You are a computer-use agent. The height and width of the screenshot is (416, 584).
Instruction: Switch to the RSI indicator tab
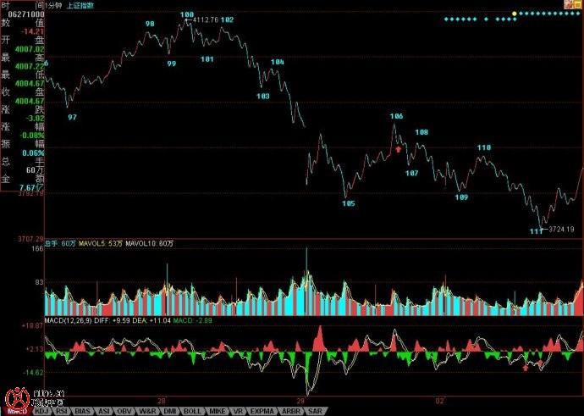click(x=62, y=410)
